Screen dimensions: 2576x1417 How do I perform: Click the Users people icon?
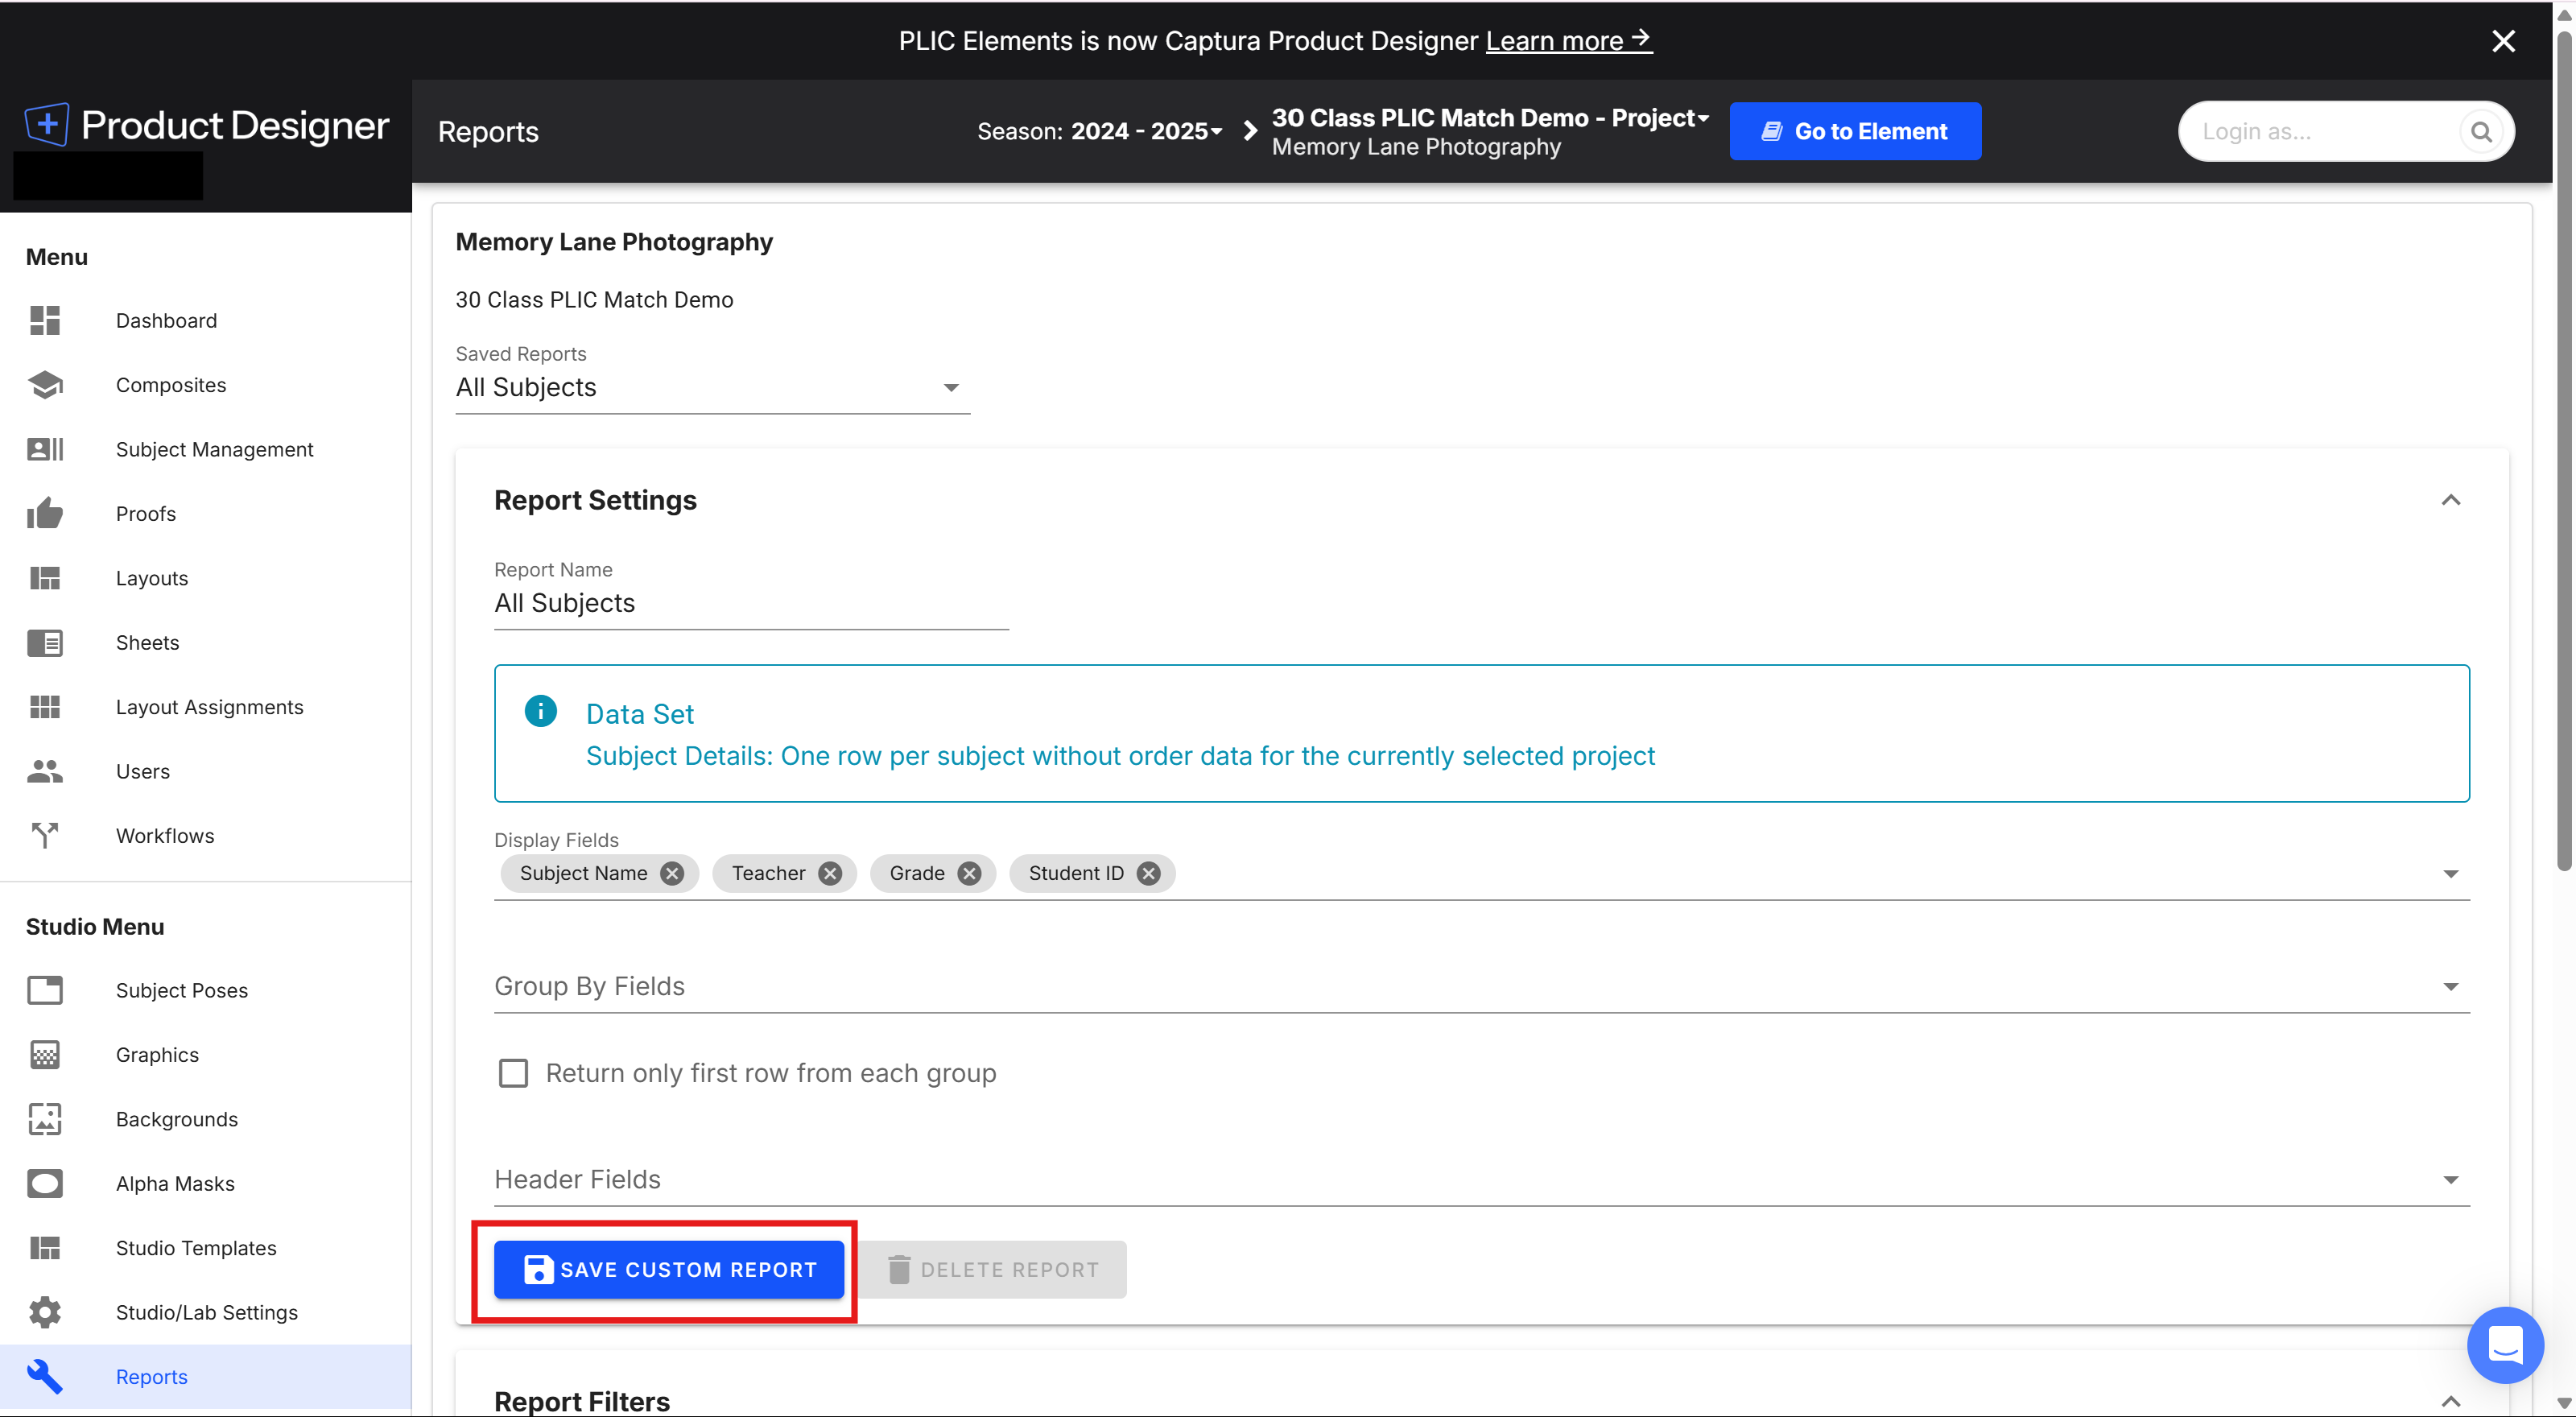pos(45,771)
